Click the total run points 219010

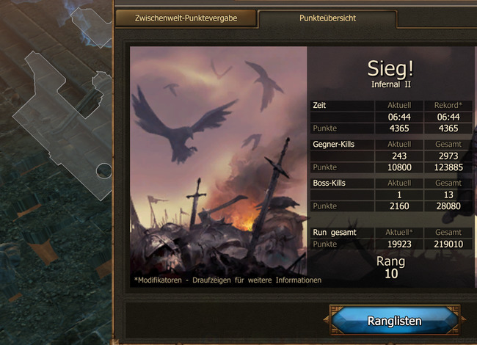(x=448, y=244)
